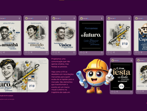Share the DESIGN post
The height and width of the screenshot is (111, 147).
tap(59, 52)
